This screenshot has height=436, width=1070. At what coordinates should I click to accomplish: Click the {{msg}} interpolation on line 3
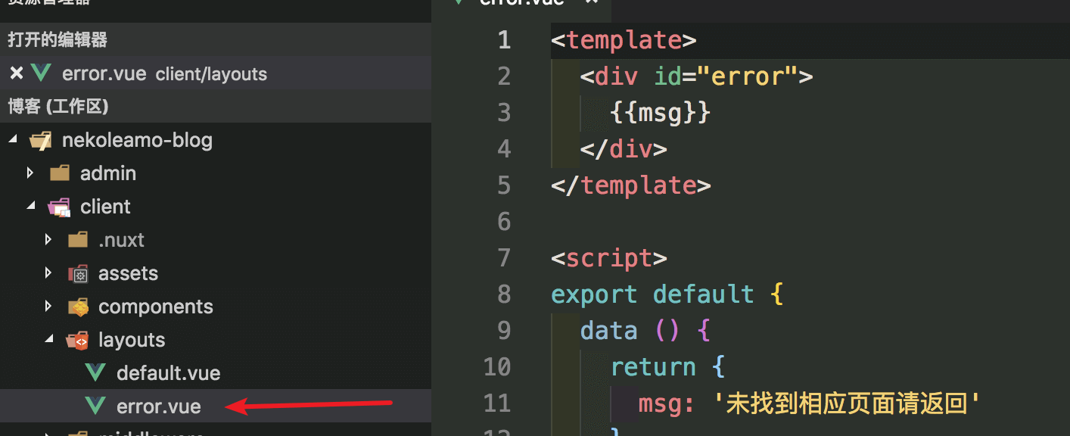pyautogui.click(x=661, y=113)
